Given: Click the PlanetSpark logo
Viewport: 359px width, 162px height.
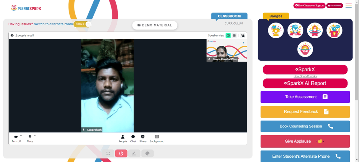Looking at the screenshot, I should pos(26,8).
